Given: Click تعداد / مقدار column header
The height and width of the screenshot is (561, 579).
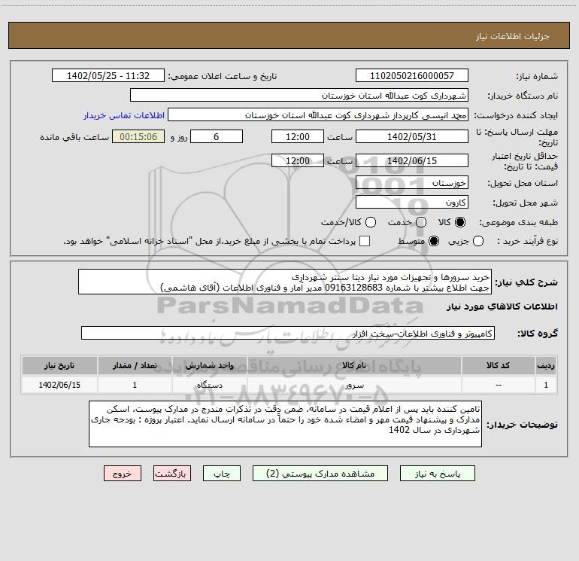Looking at the screenshot, I should pyautogui.click(x=135, y=365).
